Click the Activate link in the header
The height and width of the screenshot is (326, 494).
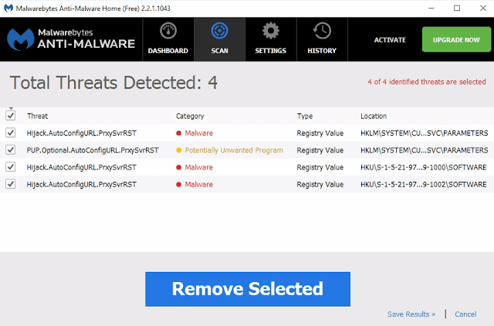click(x=390, y=40)
